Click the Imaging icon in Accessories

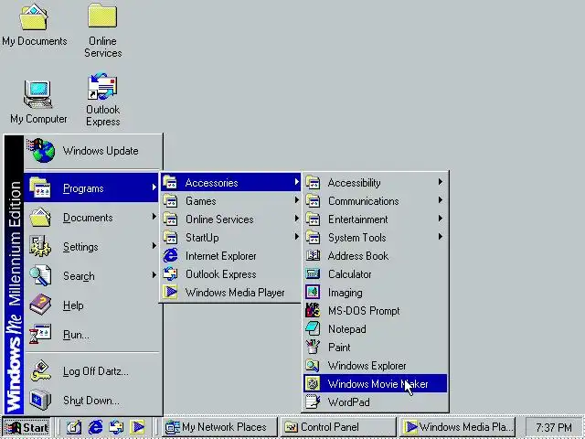click(x=313, y=292)
